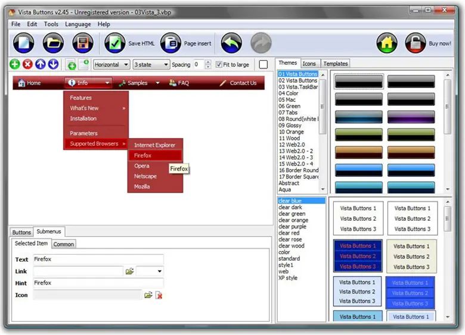This screenshot has height=335, width=465.
Task: Click the red Remove item icon
Action: (x=27, y=64)
